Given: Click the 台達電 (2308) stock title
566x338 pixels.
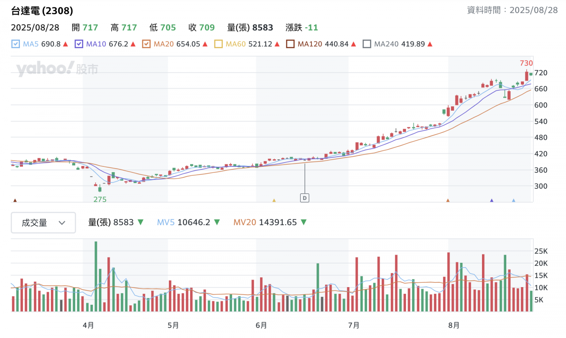Looking at the screenshot, I should 42,11.
